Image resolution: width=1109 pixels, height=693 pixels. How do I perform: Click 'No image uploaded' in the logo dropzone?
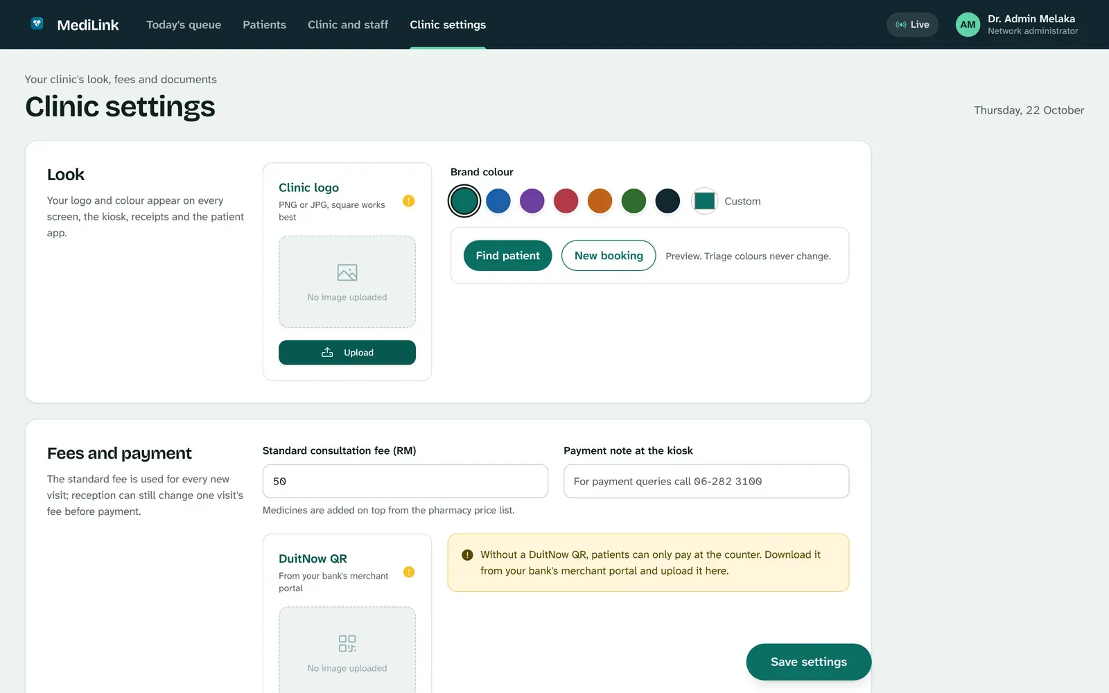coord(347,297)
